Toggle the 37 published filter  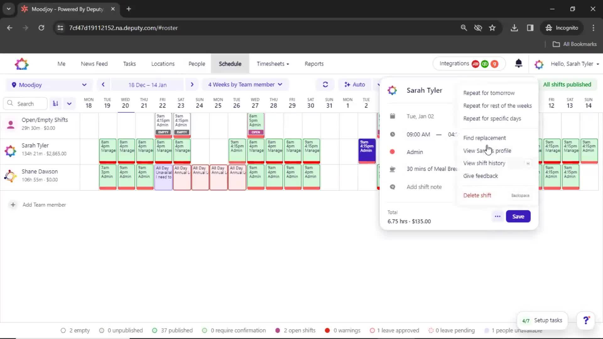(x=172, y=330)
